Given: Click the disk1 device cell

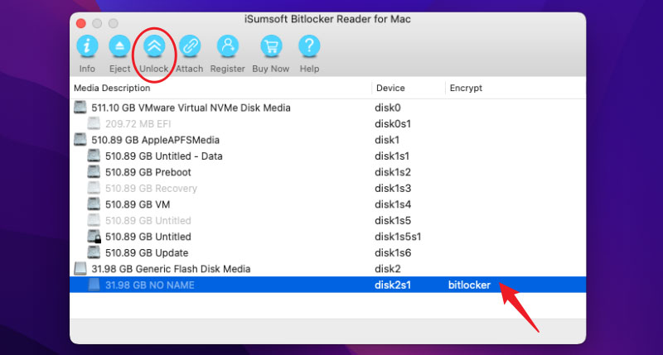Looking at the screenshot, I should click(386, 140).
